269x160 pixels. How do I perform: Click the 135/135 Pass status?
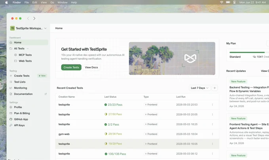[115, 154]
